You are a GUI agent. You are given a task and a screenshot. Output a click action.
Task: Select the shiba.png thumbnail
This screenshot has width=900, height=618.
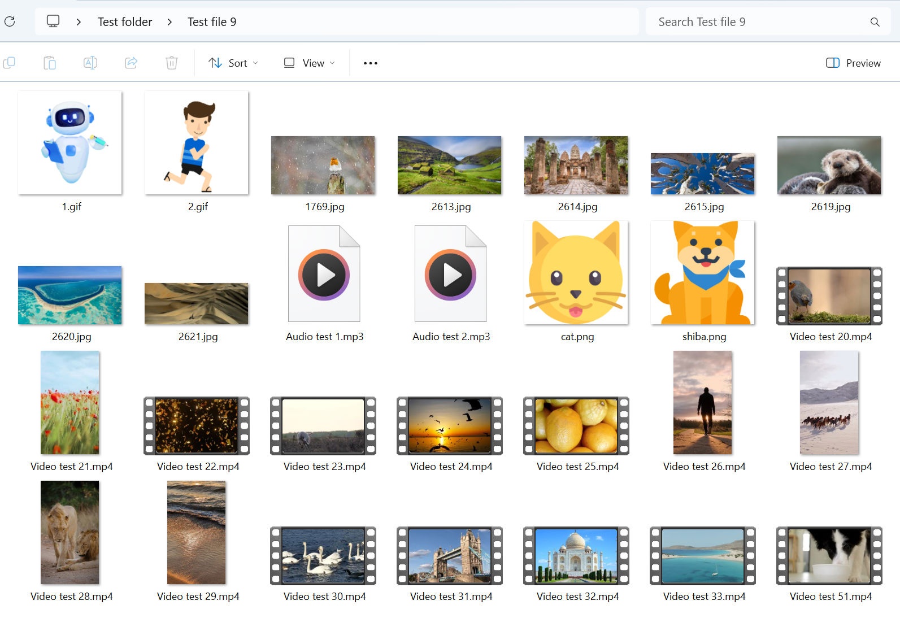click(703, 273)
